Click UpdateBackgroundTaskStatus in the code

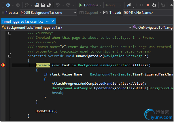[x=120, y=88]
